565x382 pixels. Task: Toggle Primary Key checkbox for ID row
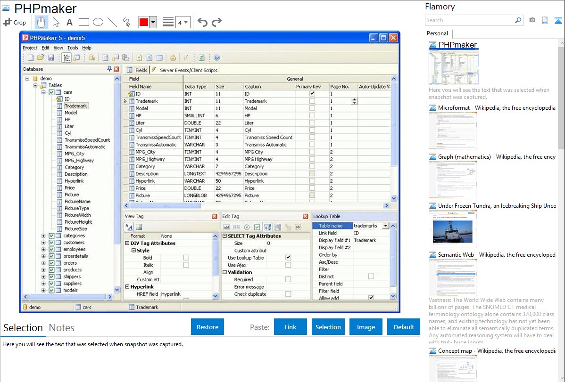click(x=312, y=94)
